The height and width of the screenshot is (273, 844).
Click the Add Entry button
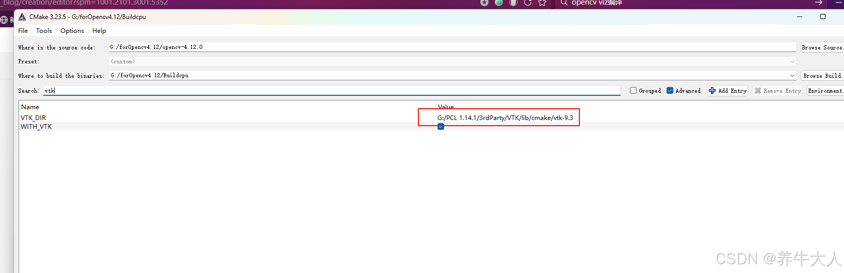pyautogui.click(x=727, y=91)
